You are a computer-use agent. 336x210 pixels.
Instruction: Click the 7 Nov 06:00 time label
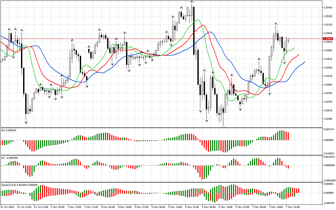(x=259, y=207)
